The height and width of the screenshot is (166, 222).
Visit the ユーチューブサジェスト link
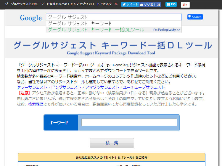(x=144, y=87)
